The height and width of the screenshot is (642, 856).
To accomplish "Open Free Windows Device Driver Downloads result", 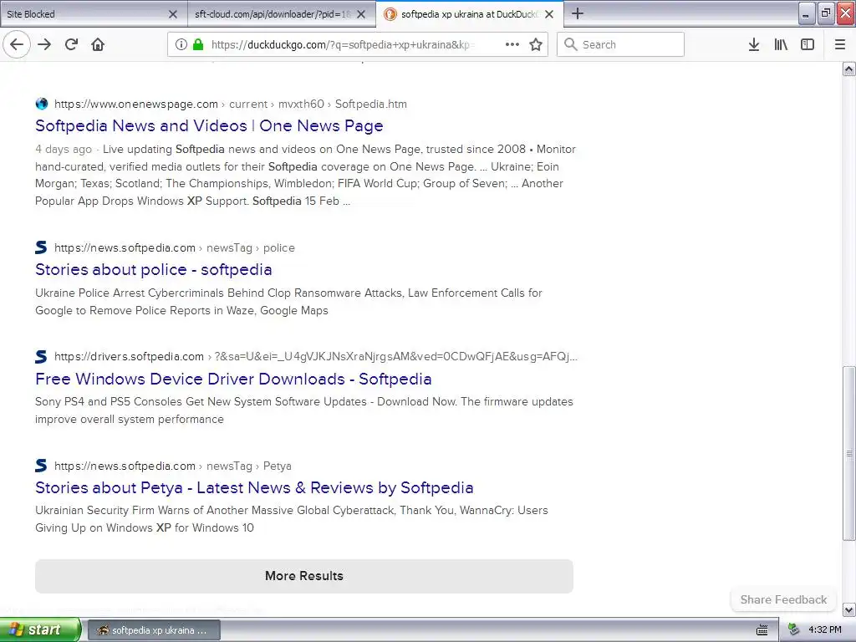I will tap(234, 379).
